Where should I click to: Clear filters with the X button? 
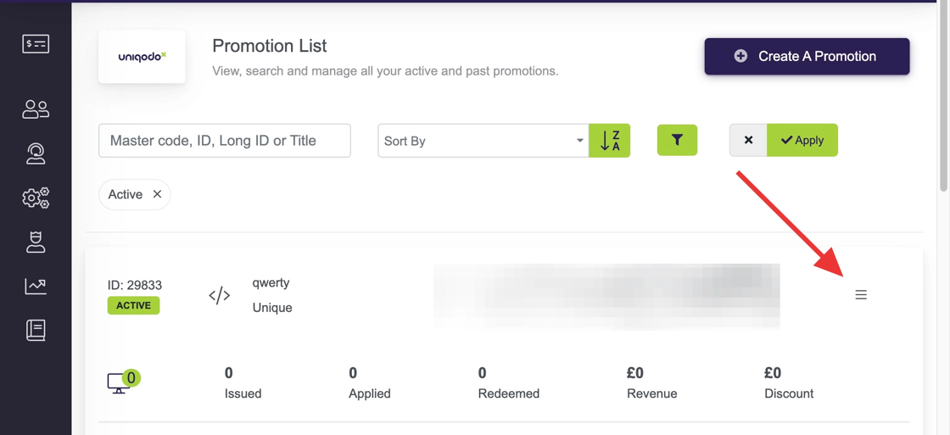[x=748, y=141]
